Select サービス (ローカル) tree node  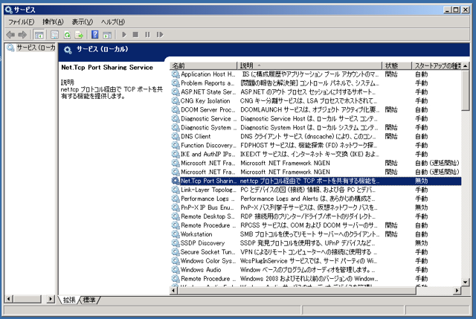point(31,48)
